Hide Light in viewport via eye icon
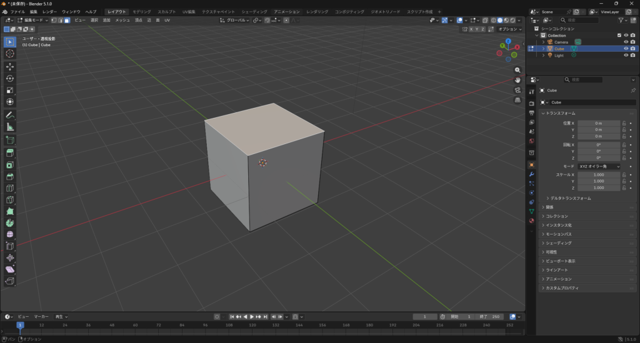640x343 pixels. [x=626, y=56]
